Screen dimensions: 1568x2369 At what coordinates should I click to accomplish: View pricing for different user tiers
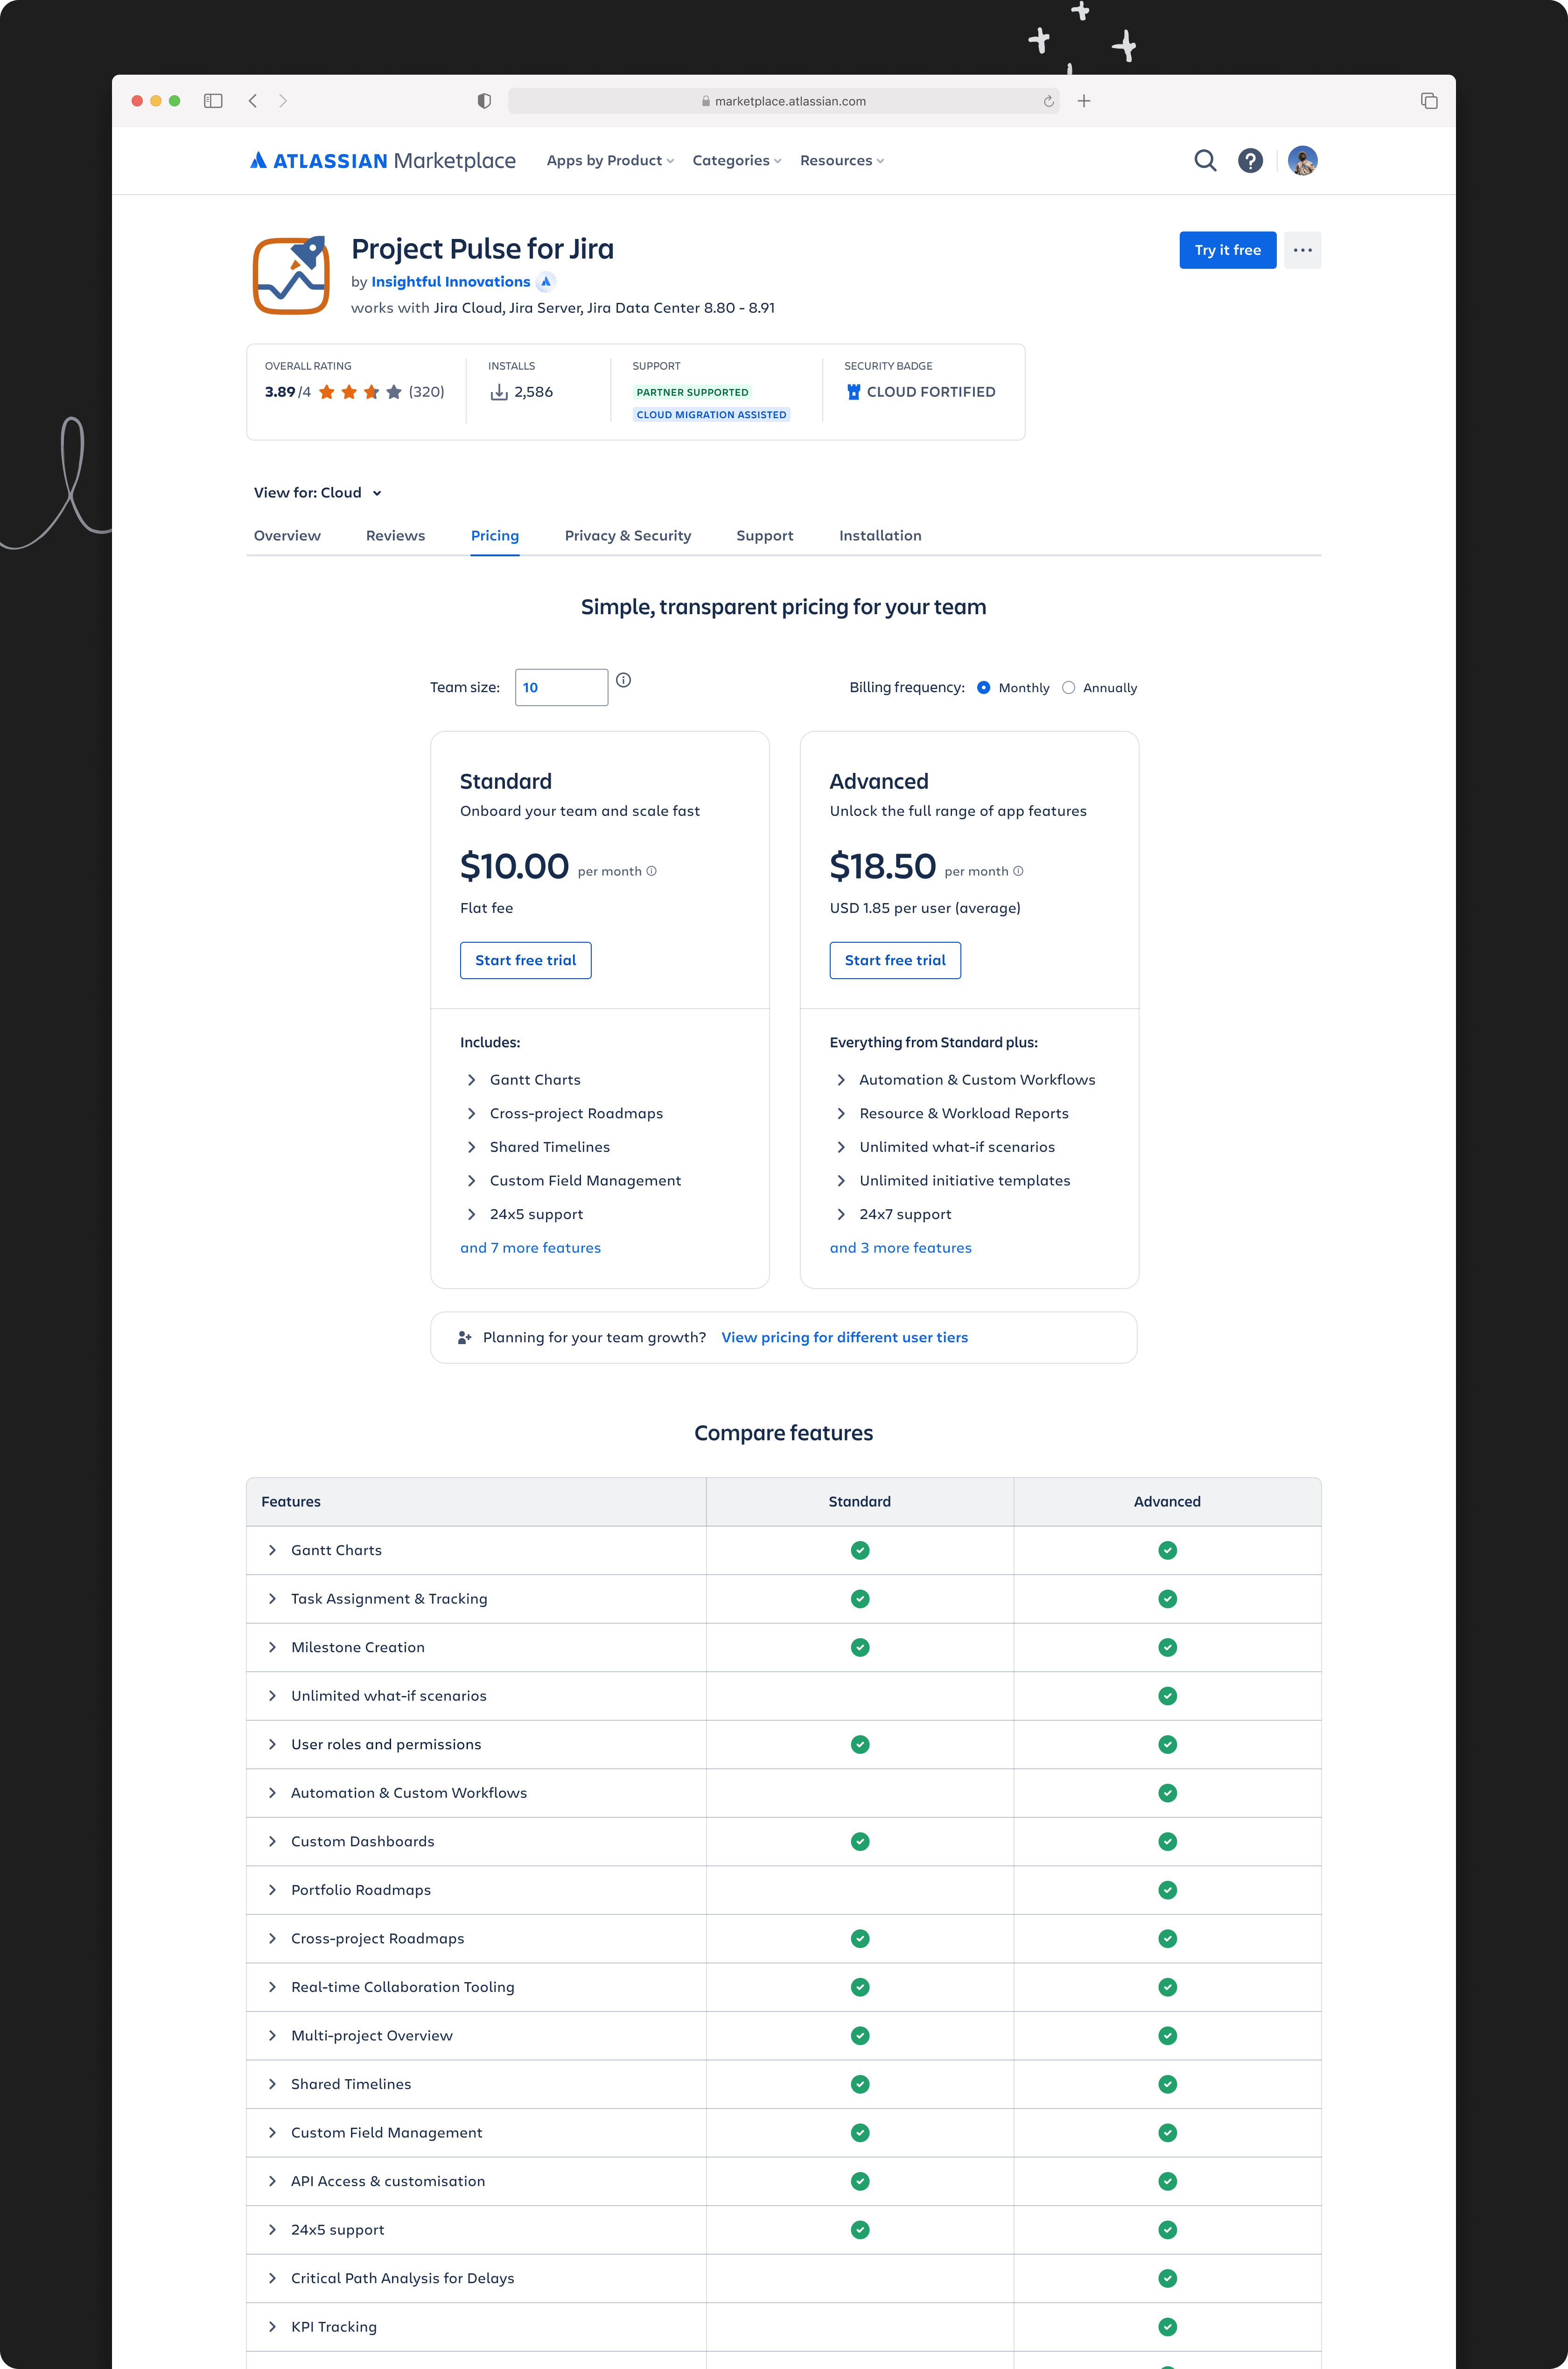[x=844, y=1338]
